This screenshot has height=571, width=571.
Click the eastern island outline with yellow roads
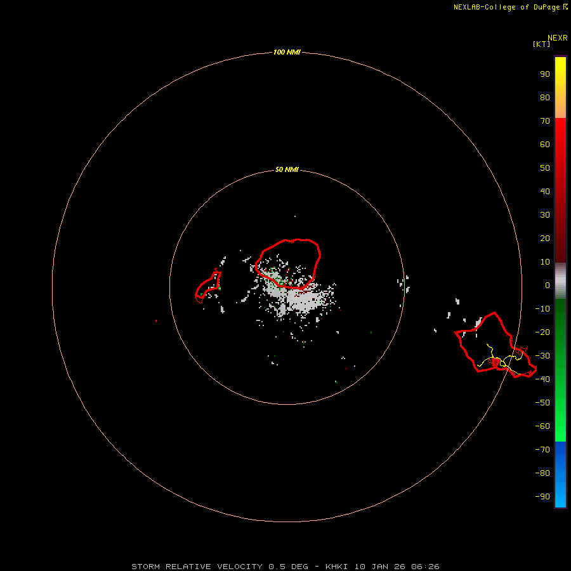[496, 345]
